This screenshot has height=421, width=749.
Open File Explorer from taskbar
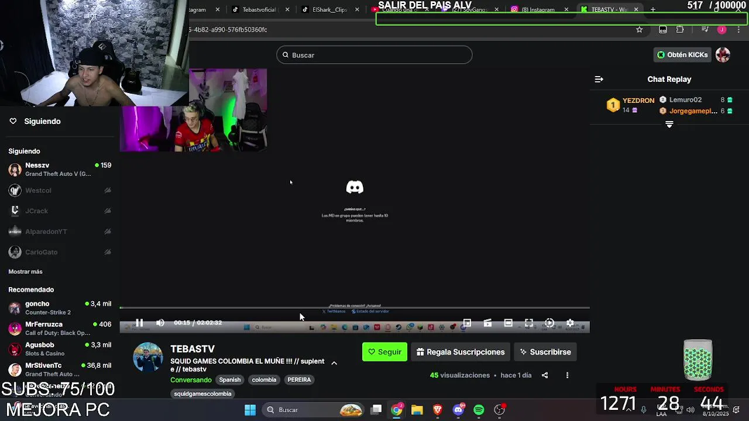[x=417, y=410]
